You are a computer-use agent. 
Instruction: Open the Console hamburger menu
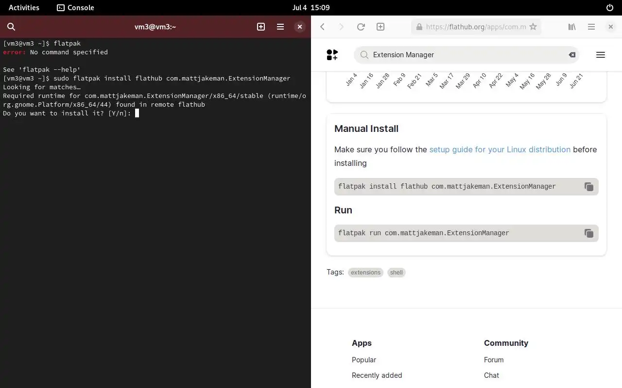point(280,27)
